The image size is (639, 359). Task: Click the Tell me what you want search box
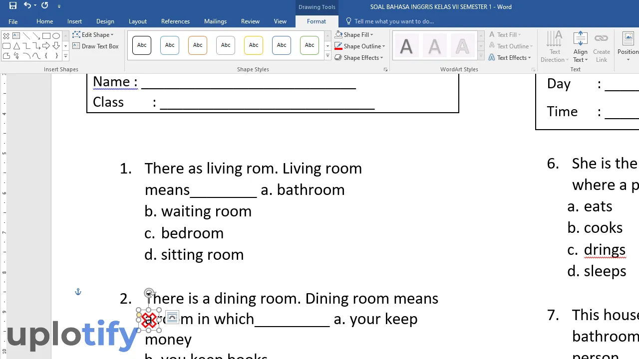coord(394,21)
